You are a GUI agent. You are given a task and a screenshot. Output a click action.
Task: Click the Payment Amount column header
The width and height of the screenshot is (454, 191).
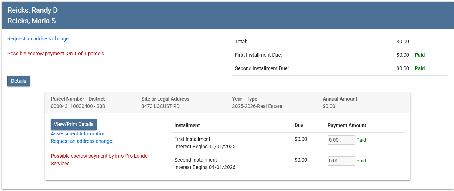pos(347,125)
